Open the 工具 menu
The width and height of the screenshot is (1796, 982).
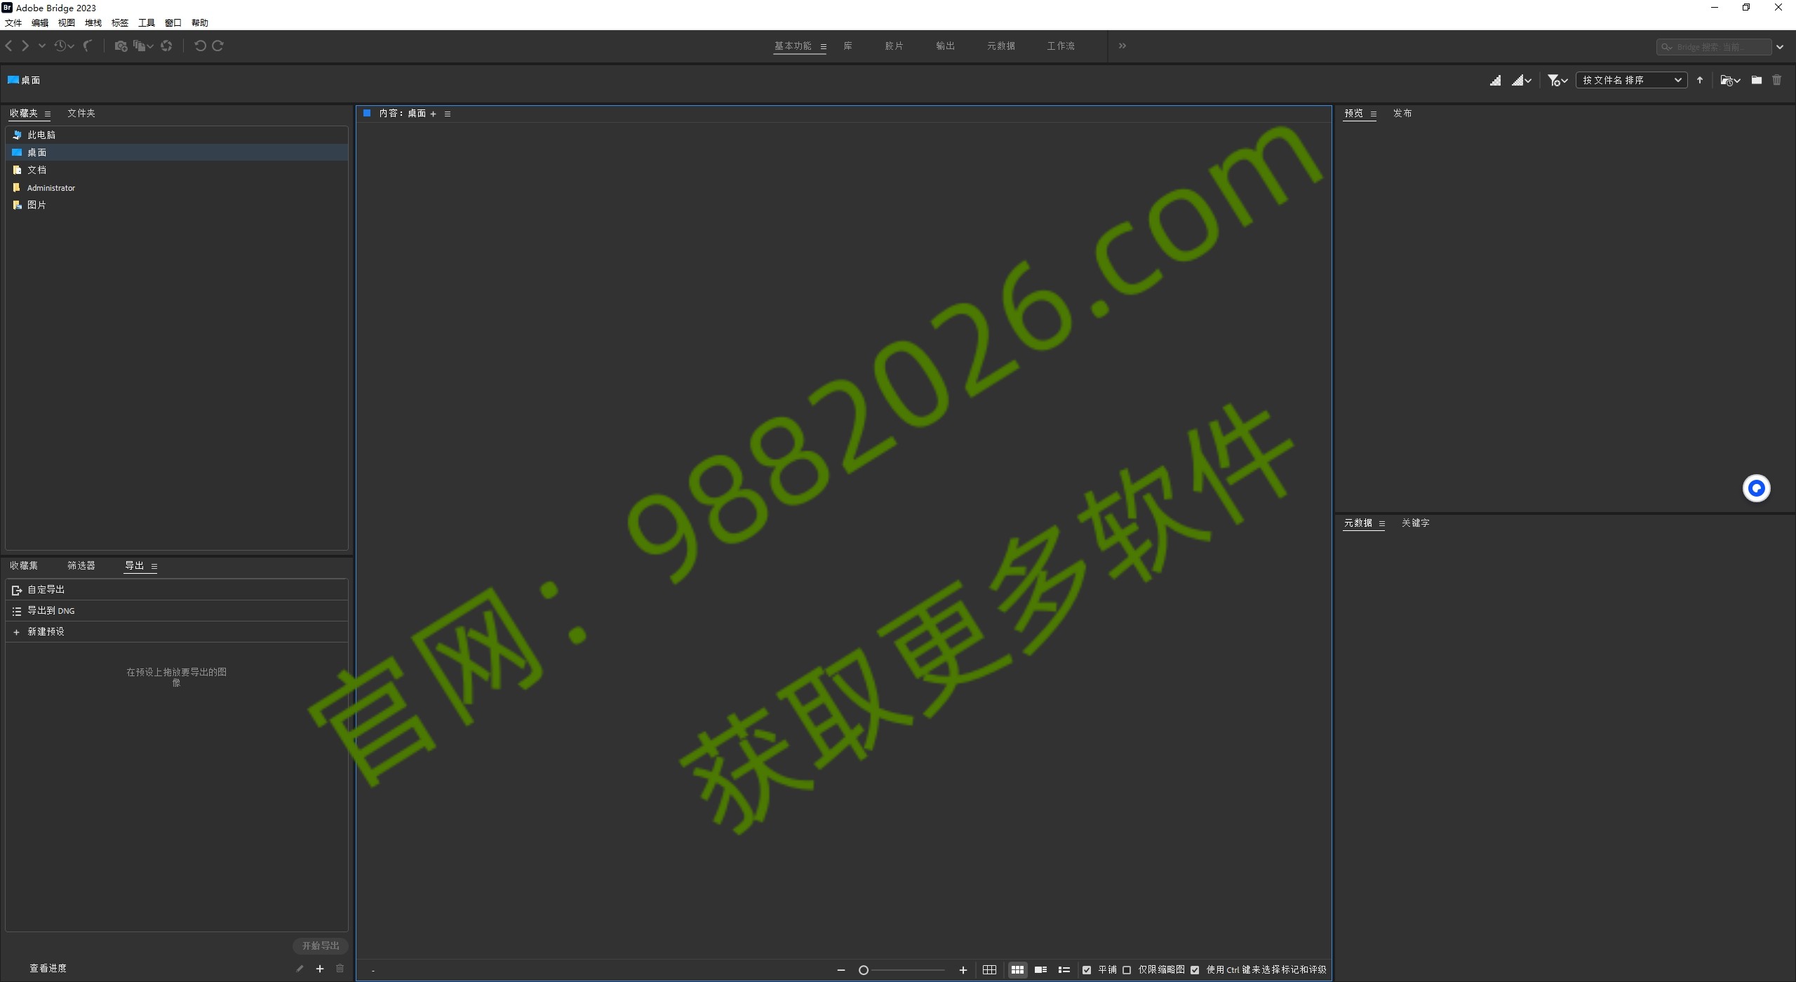coord(146,22)
